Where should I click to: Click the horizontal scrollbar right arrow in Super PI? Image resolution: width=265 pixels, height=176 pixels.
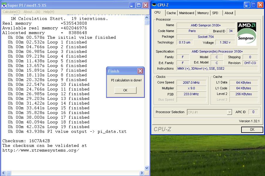[x=142, y=173]
